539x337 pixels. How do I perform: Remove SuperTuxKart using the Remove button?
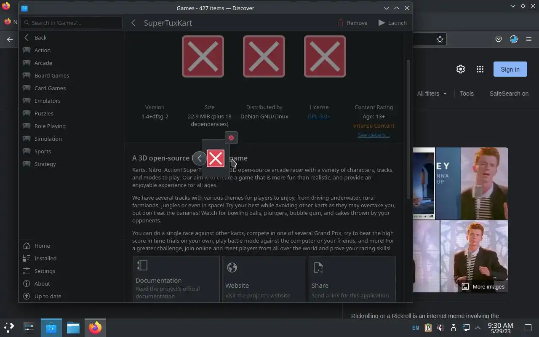pos(352,23)
